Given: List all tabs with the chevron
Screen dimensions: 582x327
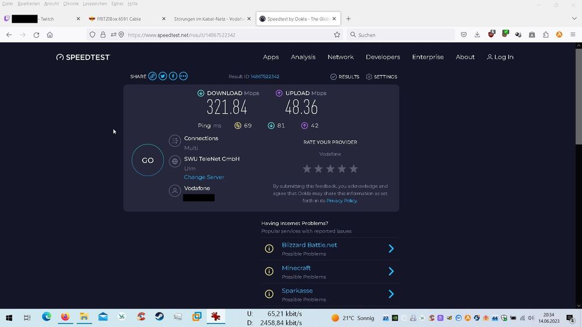Looking at the screenshot, I should tap(574, 19).
